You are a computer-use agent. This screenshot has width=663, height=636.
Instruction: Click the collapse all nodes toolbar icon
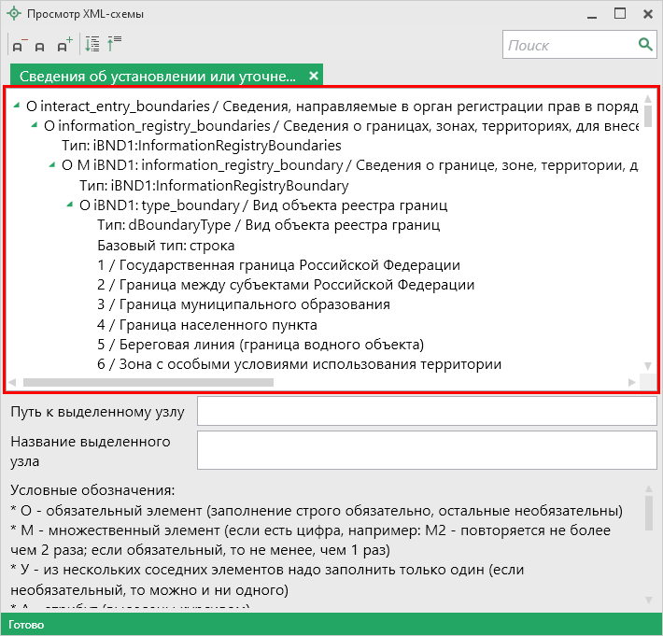pos(114,44)
